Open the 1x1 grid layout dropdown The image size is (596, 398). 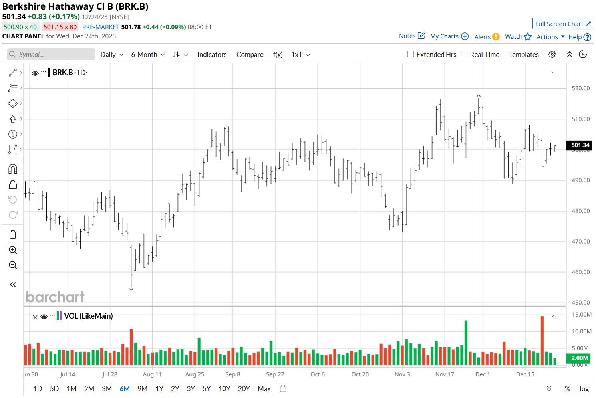[300, 55]
